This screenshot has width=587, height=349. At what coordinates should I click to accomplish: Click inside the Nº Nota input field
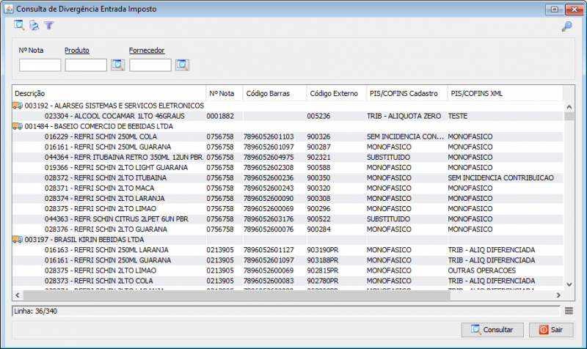pos(40,65)
